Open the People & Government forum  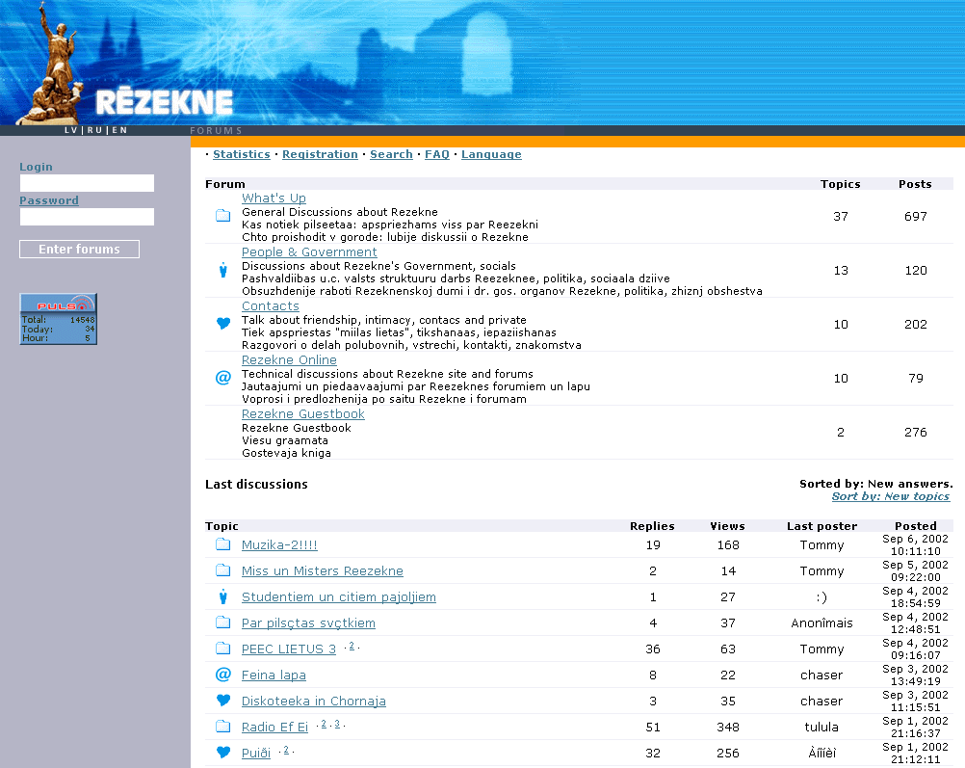[309, 252]
